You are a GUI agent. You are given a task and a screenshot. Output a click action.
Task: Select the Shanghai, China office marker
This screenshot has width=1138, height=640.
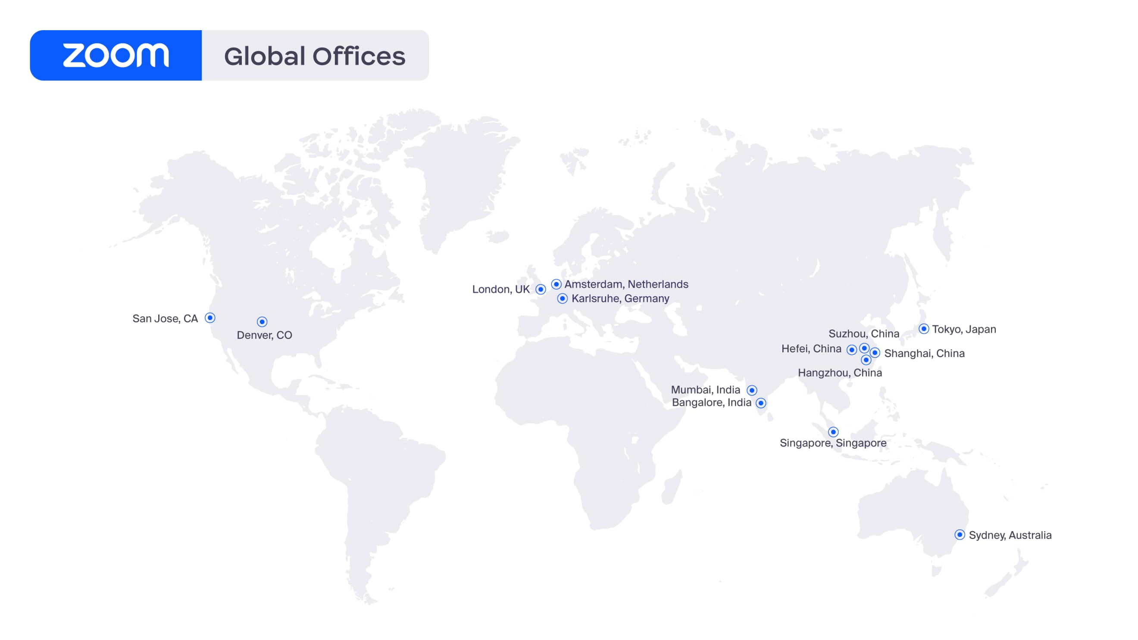875,354
